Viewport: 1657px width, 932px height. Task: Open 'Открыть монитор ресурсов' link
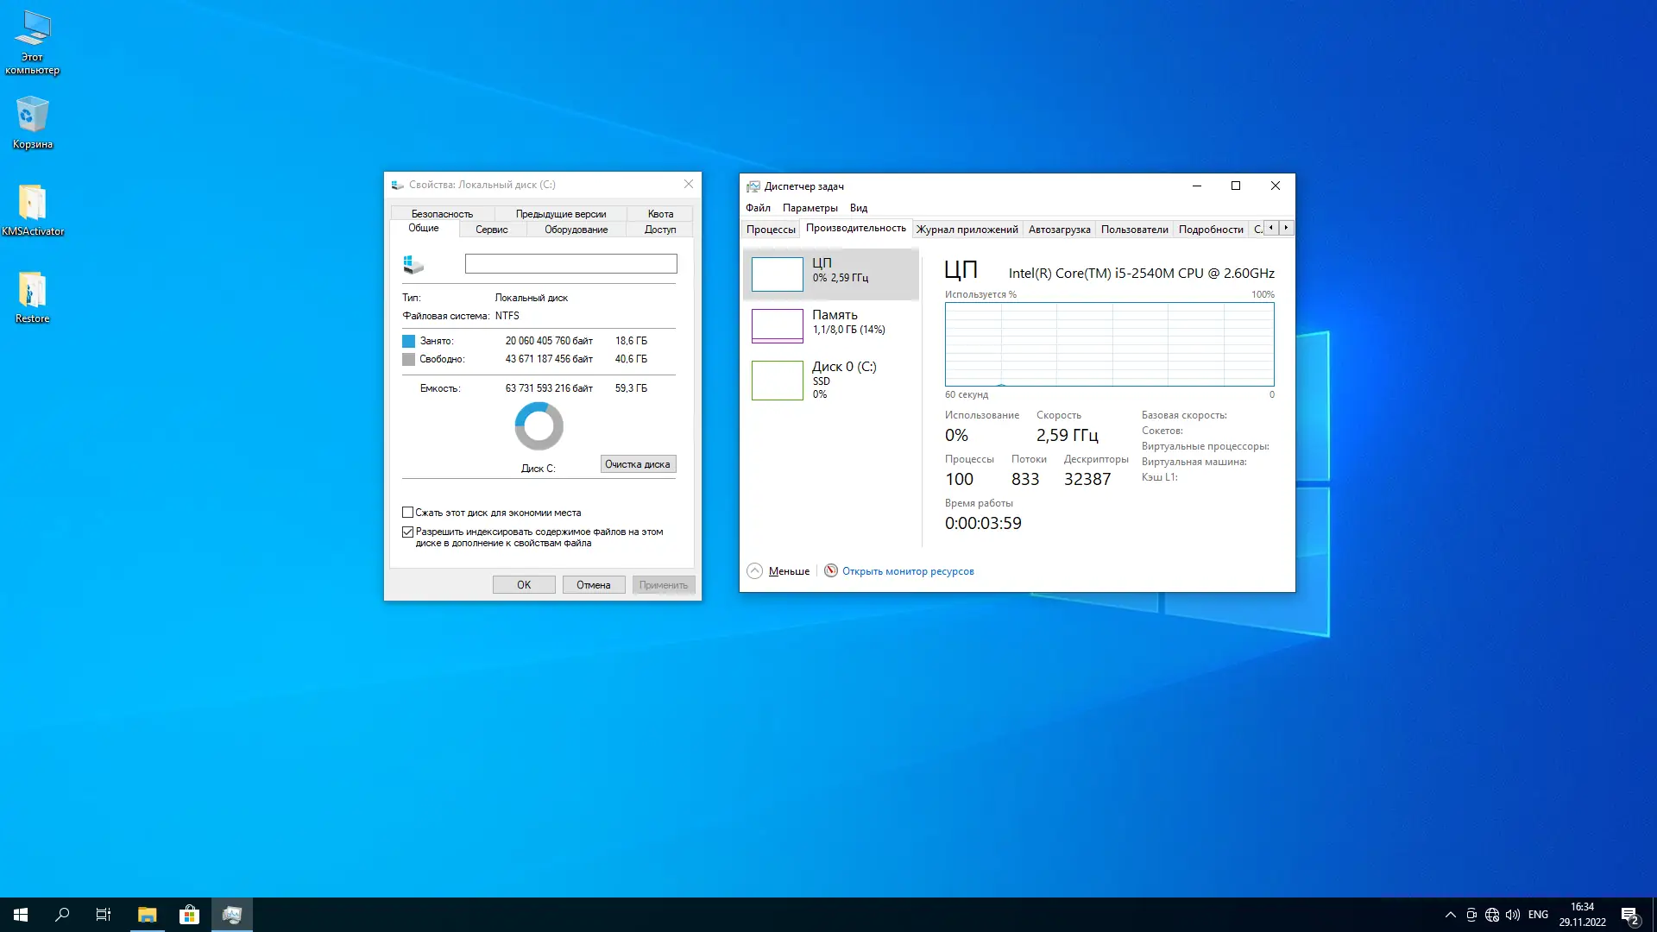(x=908, y=571)
